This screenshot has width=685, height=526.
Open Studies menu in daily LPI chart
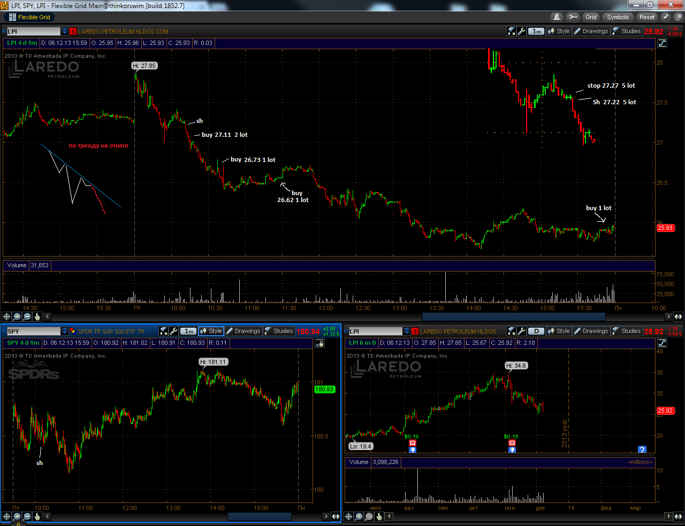pyautogui.click(x=627, y=331)
